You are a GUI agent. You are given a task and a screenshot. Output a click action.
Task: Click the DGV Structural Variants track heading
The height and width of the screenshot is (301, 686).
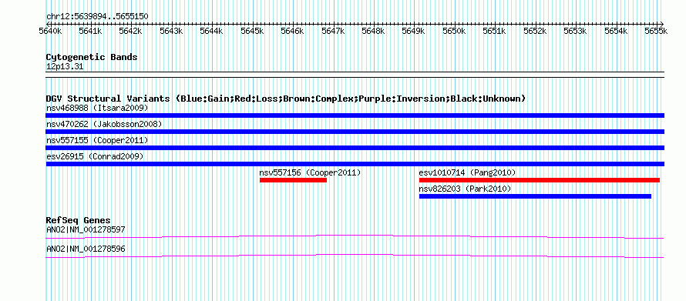[x=286, y=99]
